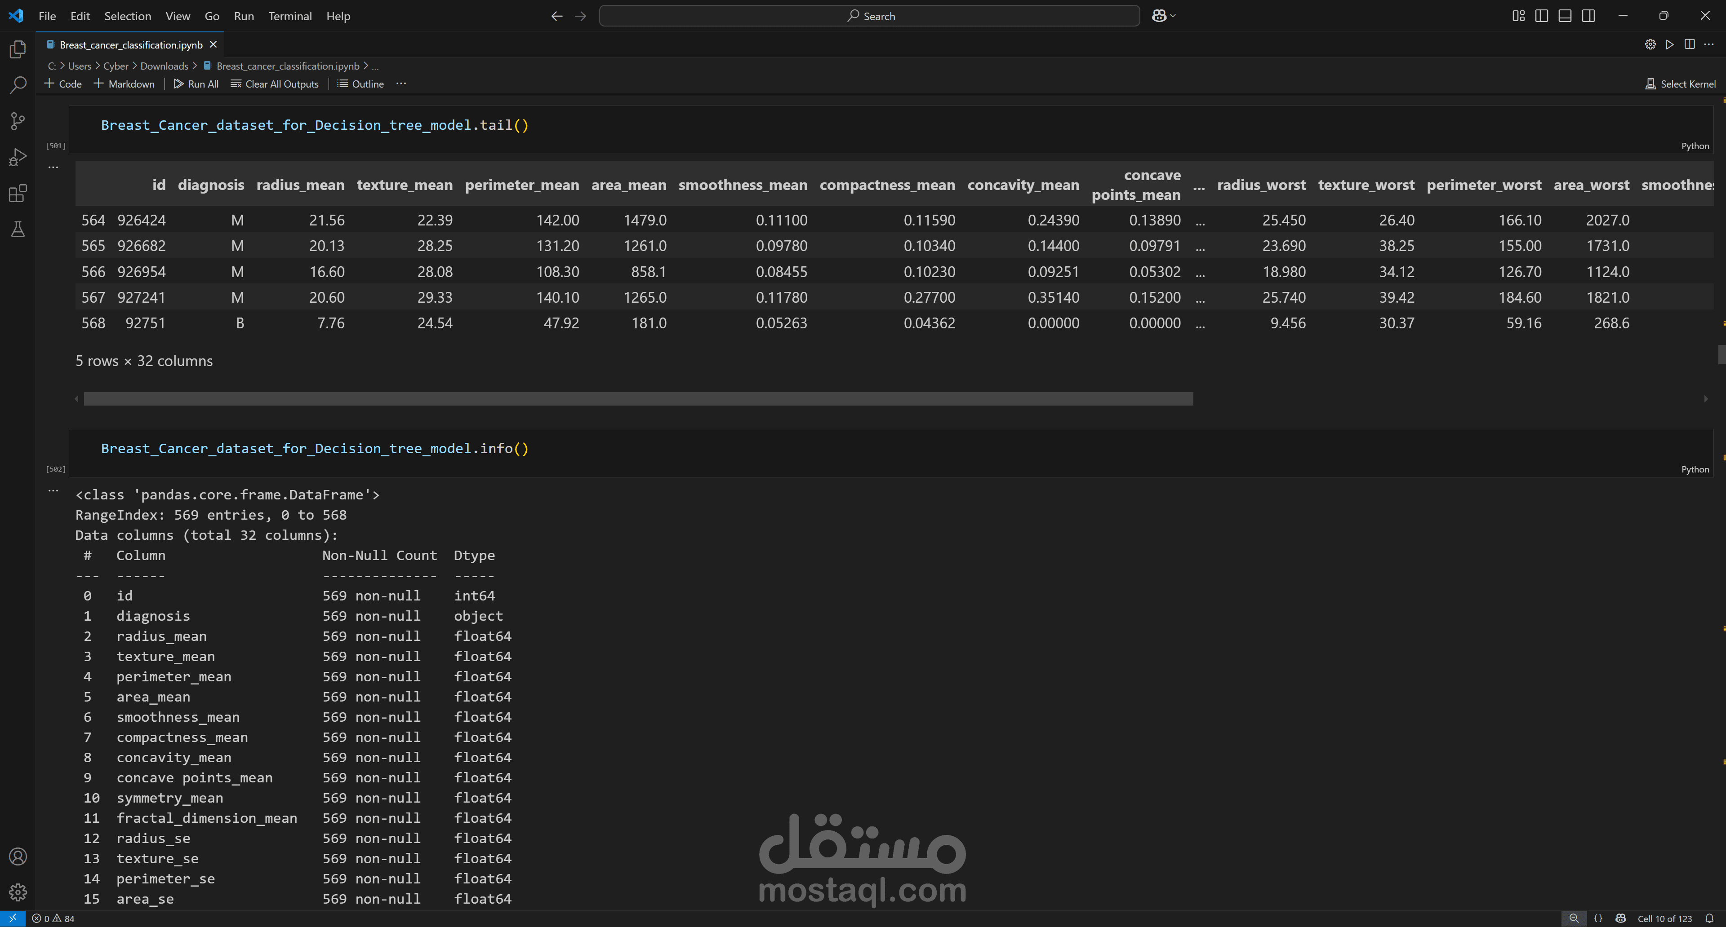The height and width of the screenshot is (927, 1726).
Task: Expand output options for tail() cell
Action: click(x=53, y=167)
